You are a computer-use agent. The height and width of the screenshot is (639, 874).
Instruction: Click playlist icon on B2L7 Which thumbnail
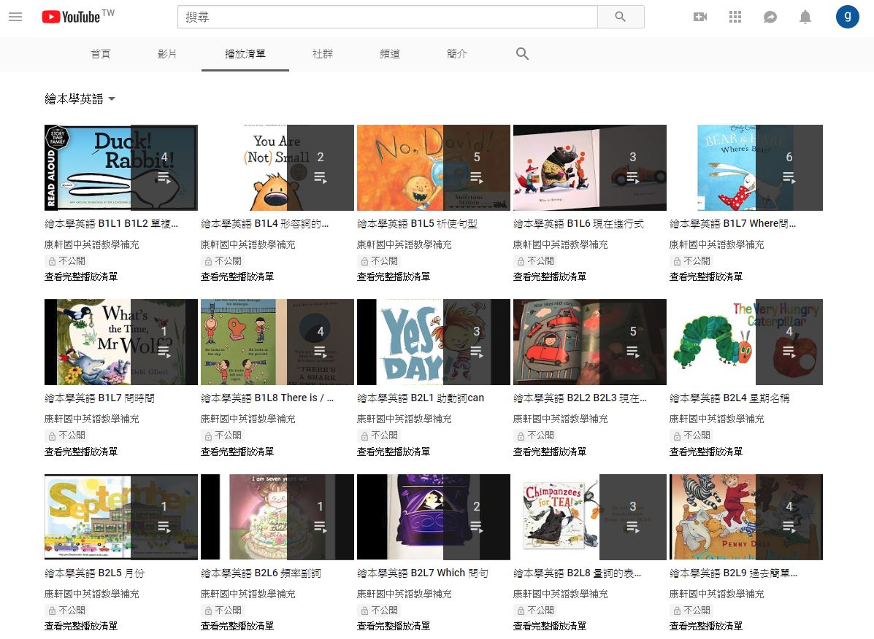tap(477, 527)
